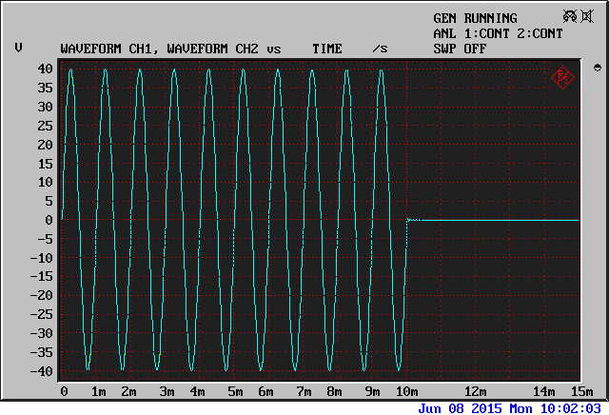609x415 pixels.
Task: Click the red Rohde & Schwarz diamond logo
Action: click(x=561, y=77)
